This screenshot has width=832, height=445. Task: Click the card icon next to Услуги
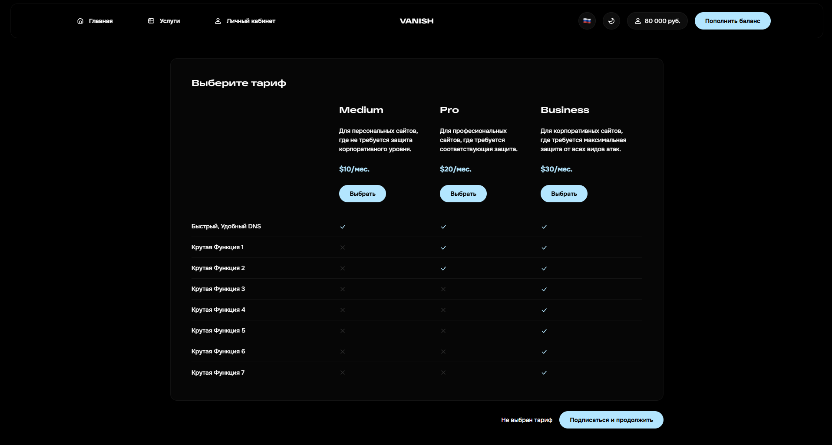[x=151, y=20]
